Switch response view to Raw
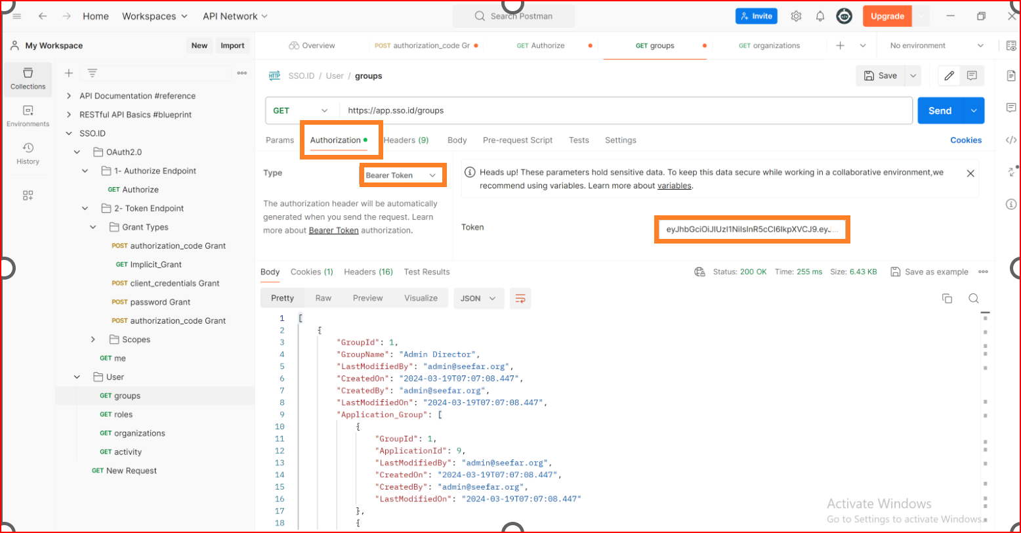The height and width of the screenshot is (533, 1021). 323,298
